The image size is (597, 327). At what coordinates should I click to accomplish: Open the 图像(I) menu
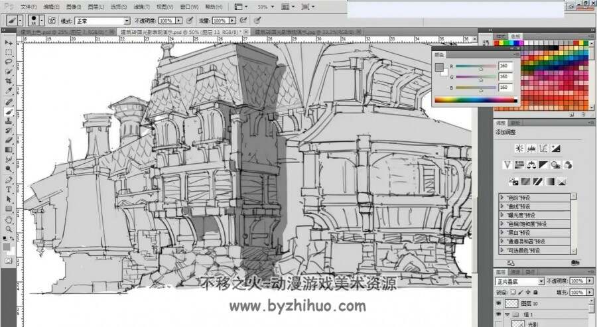pyautogui.click(x=74, y=7)
